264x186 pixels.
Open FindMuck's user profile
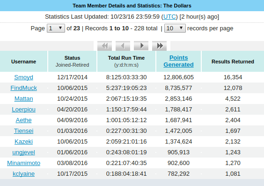pos(23,88)
